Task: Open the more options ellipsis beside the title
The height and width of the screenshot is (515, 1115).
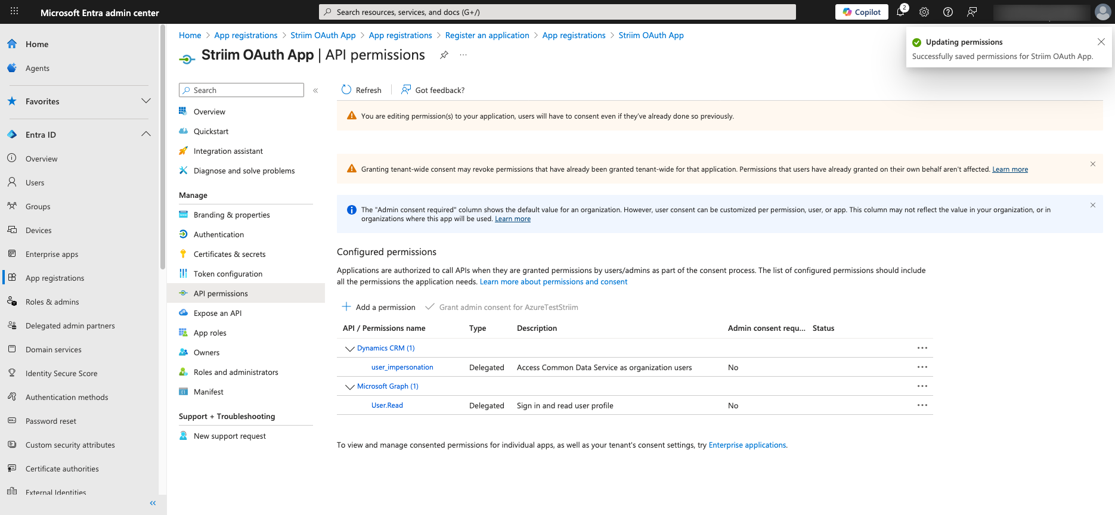Action: tap(463, 55)
